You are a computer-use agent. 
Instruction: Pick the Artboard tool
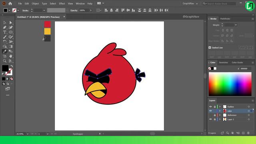coord(4,56)
